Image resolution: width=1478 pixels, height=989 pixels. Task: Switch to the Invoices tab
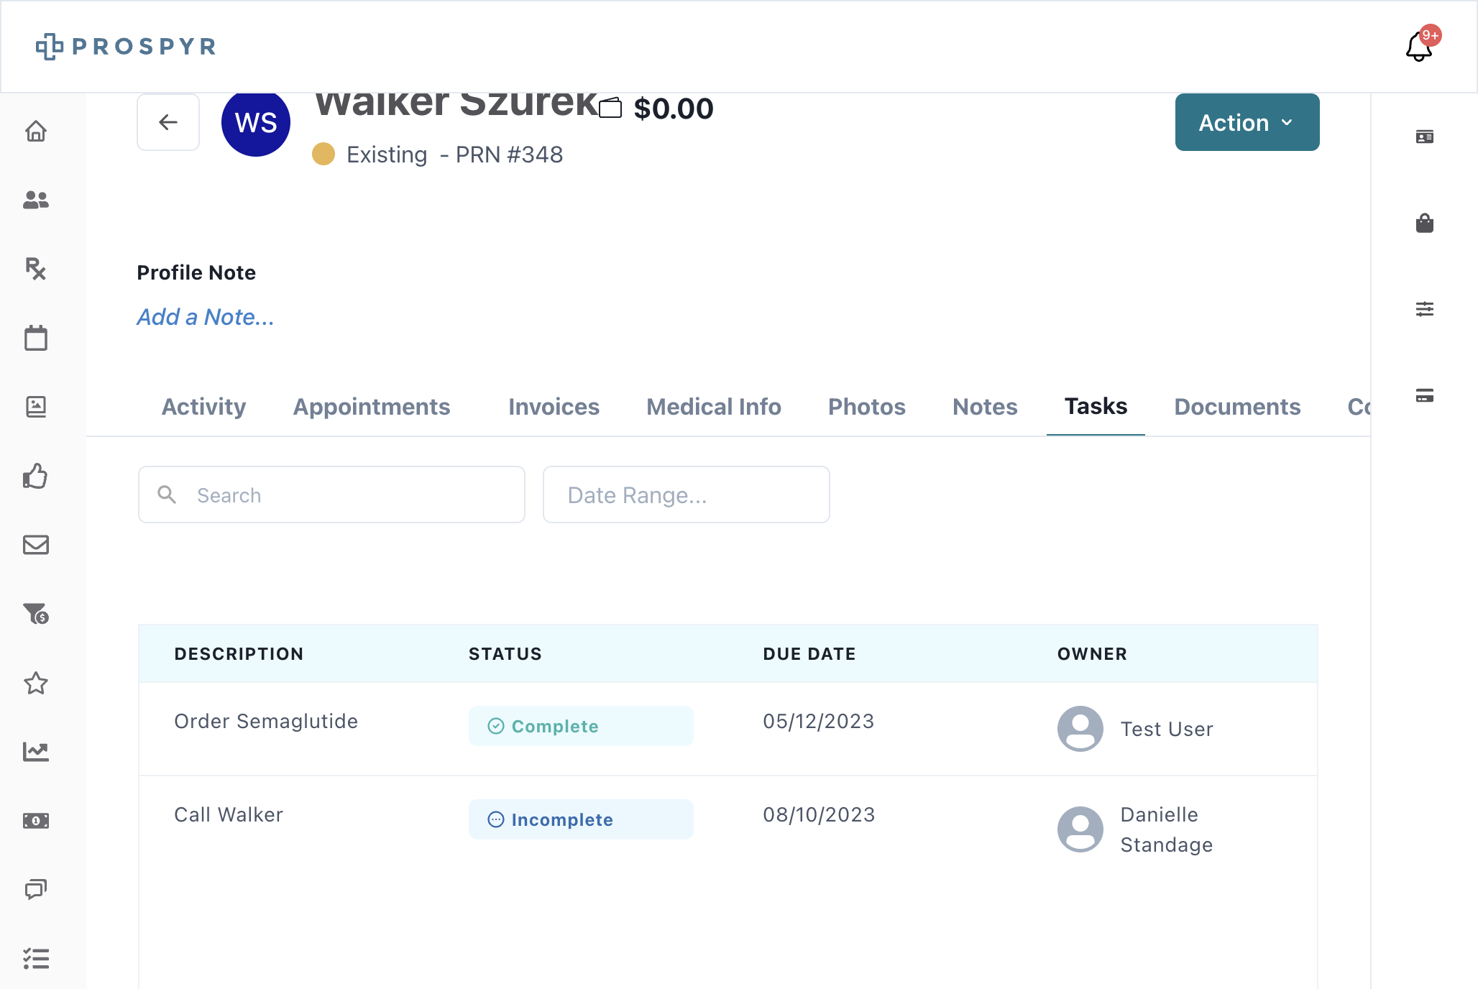pos(554,407)
